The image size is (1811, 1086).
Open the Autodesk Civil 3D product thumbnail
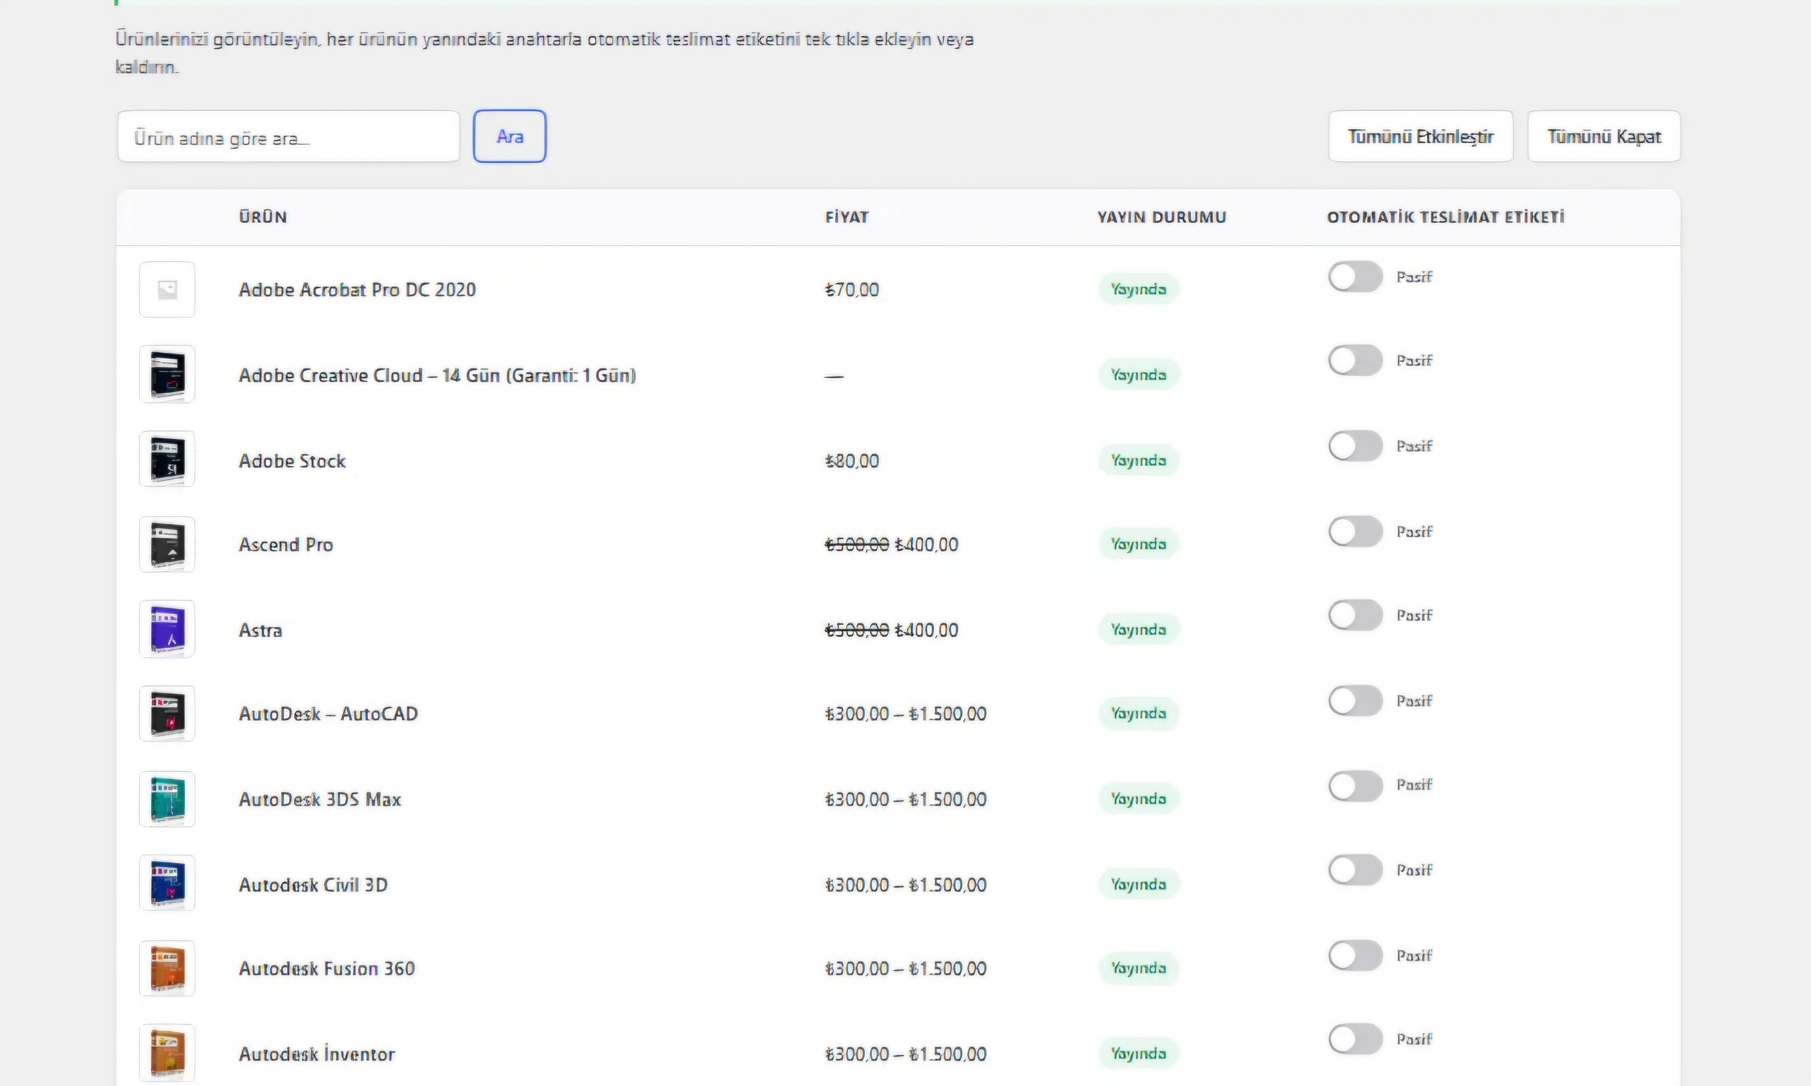click(x=167, y=883)
